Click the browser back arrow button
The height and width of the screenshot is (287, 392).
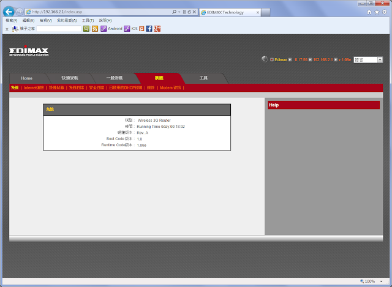9,12
